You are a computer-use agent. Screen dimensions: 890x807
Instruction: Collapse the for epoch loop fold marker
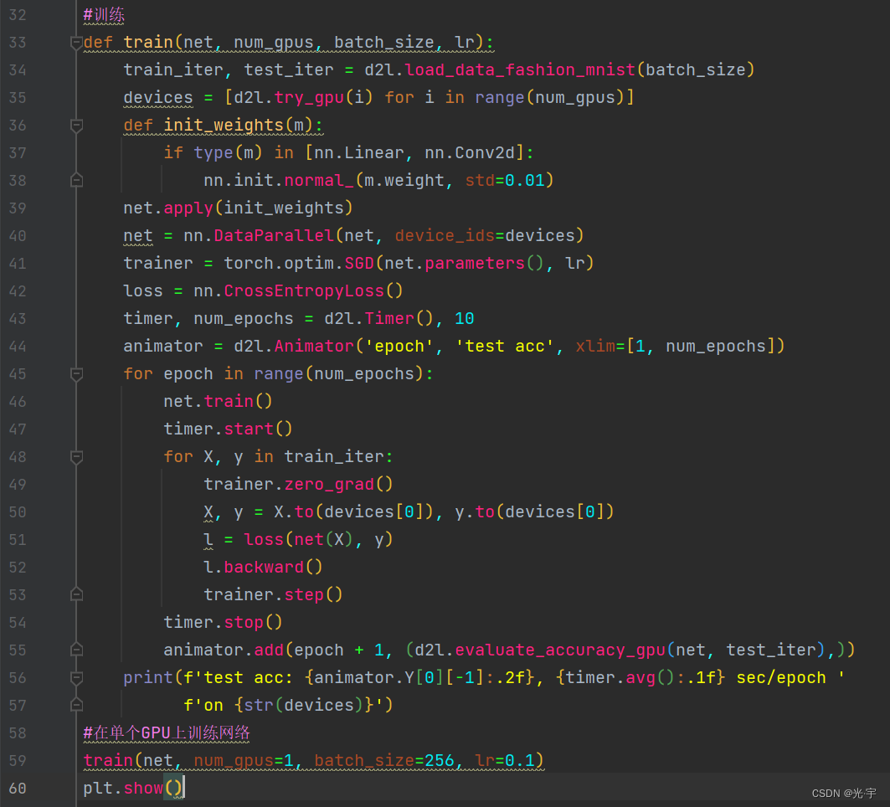pos(76,374)
